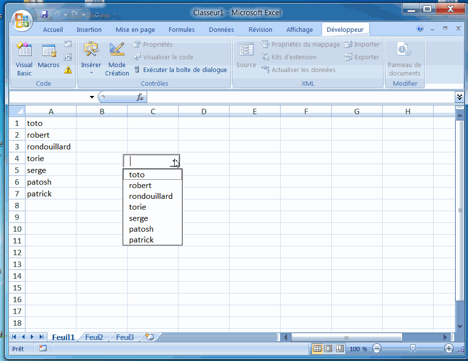This screenshot has width=468, height=361.
Task: Click the horizontal scrollbar thumb
Action: (x=347, y=337)
